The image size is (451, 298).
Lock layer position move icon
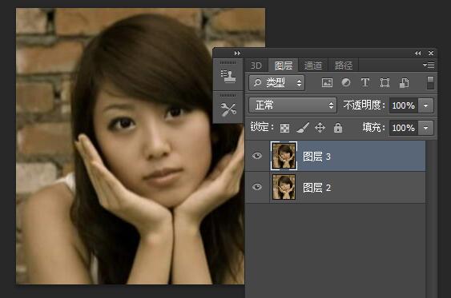click(x=320, y=128)
